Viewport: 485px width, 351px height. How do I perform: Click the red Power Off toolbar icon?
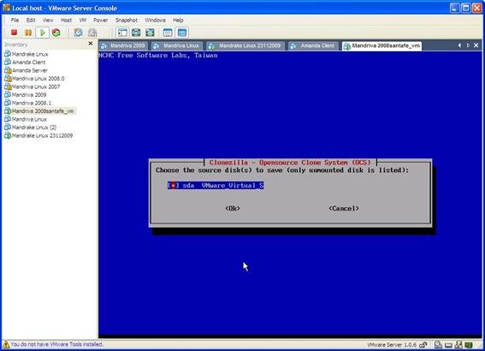[x=14, y=33]
